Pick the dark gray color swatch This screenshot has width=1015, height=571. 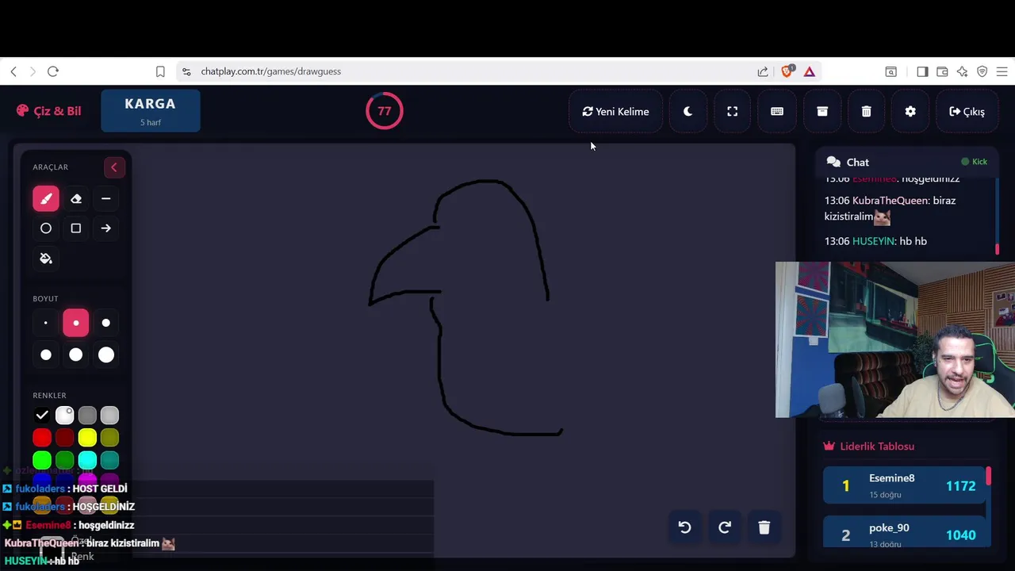[x=87, y=415]
